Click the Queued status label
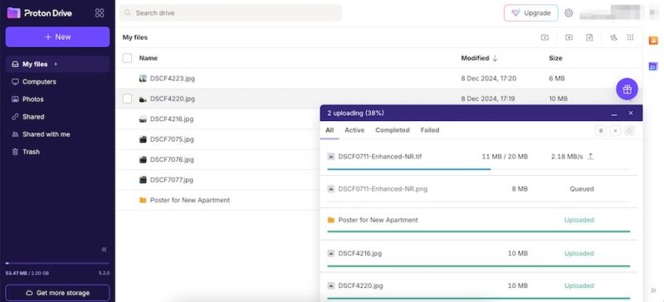 [582, 189]
